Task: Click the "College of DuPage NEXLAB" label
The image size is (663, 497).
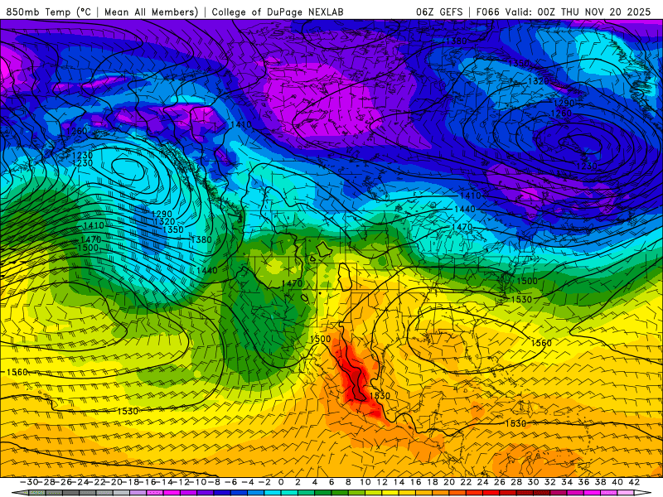Action: [278, 12]
